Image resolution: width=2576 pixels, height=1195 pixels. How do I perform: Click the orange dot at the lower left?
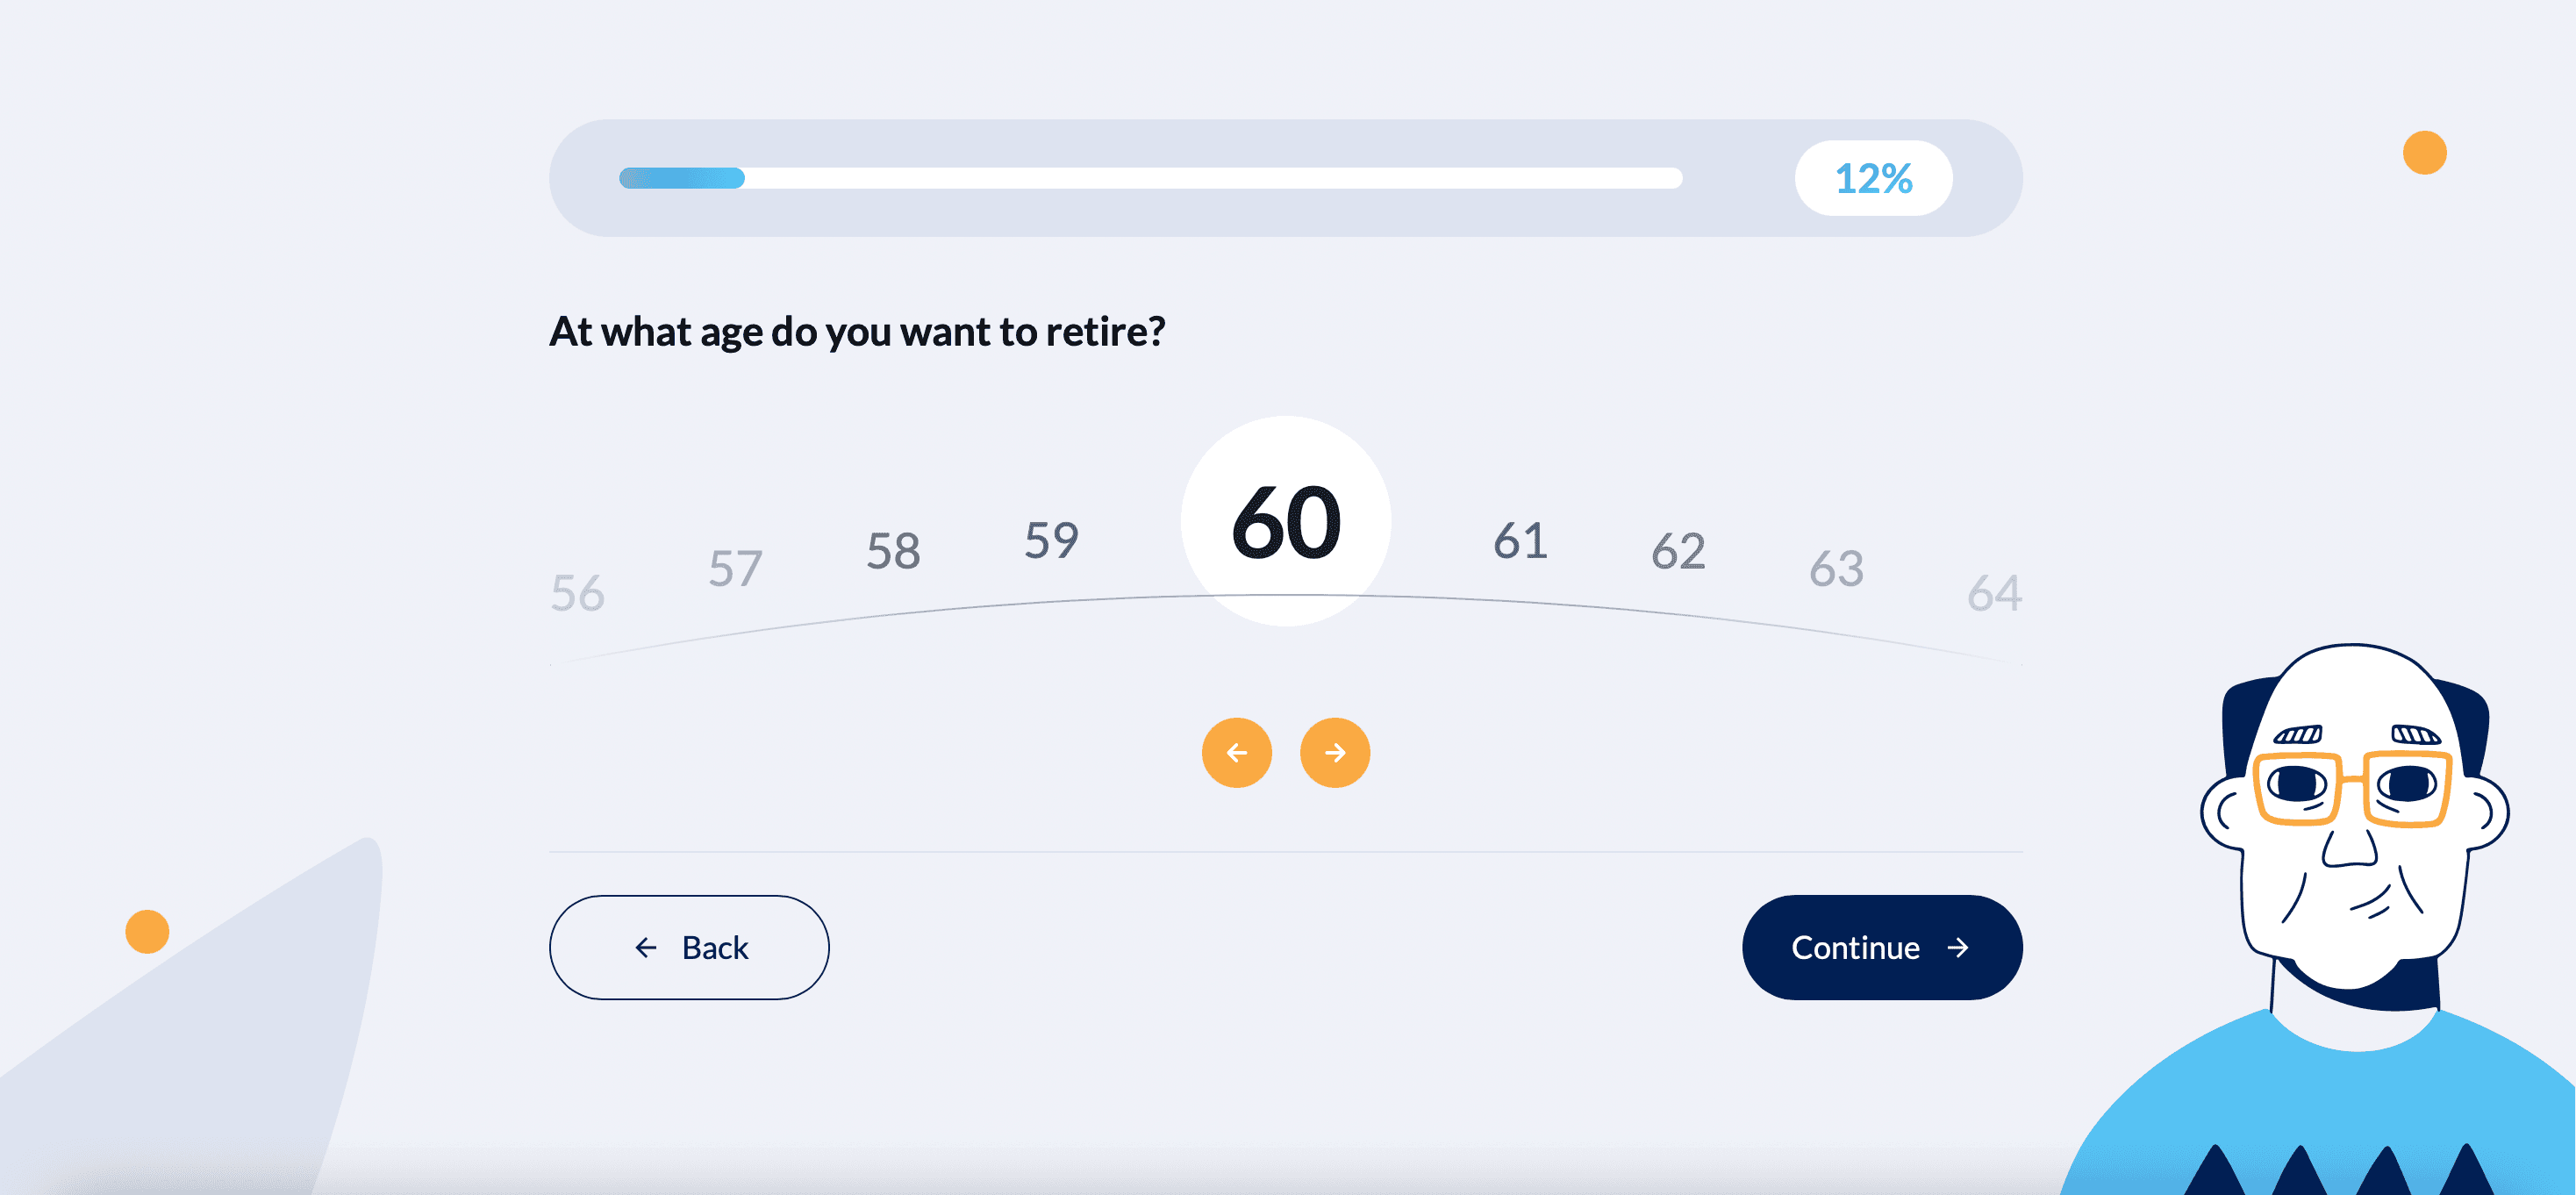point(147,931)
